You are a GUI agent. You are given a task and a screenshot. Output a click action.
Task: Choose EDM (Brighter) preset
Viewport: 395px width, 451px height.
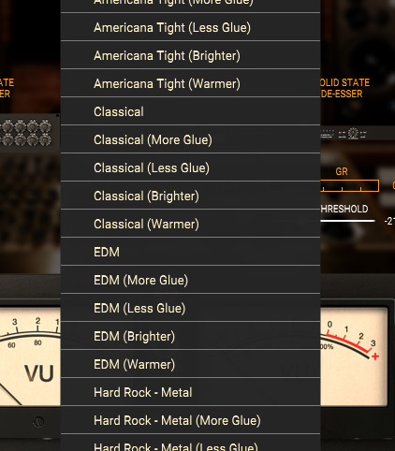190,336
